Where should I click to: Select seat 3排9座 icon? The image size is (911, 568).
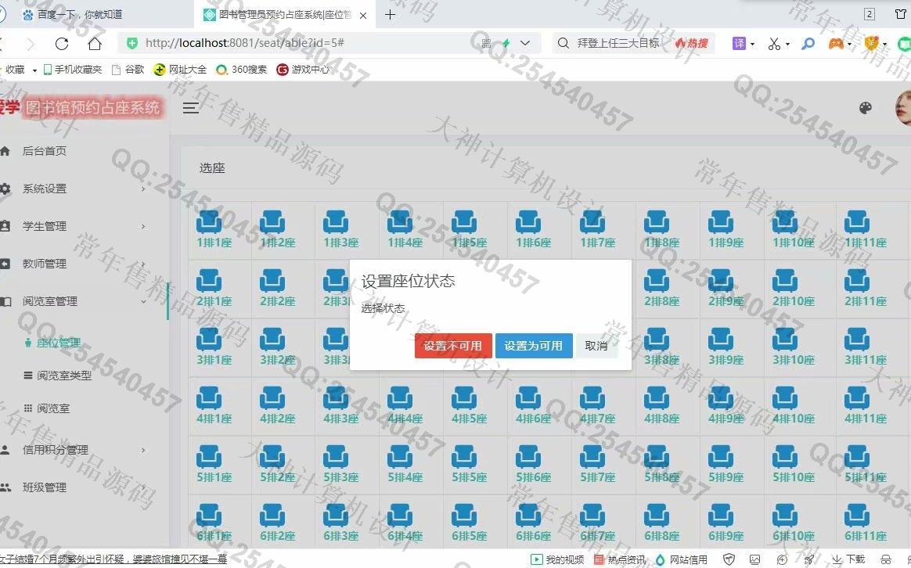click(721, 340)
